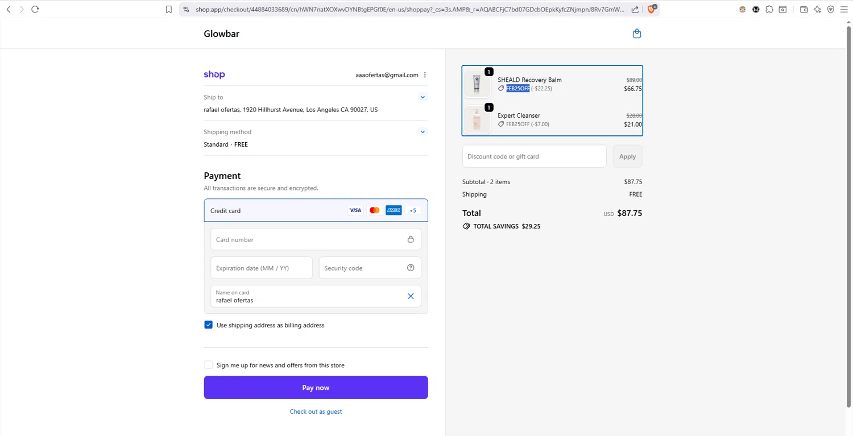Click the $21.00 cleanser price
This screenshot has width=853, height=436.
[633, 124]
